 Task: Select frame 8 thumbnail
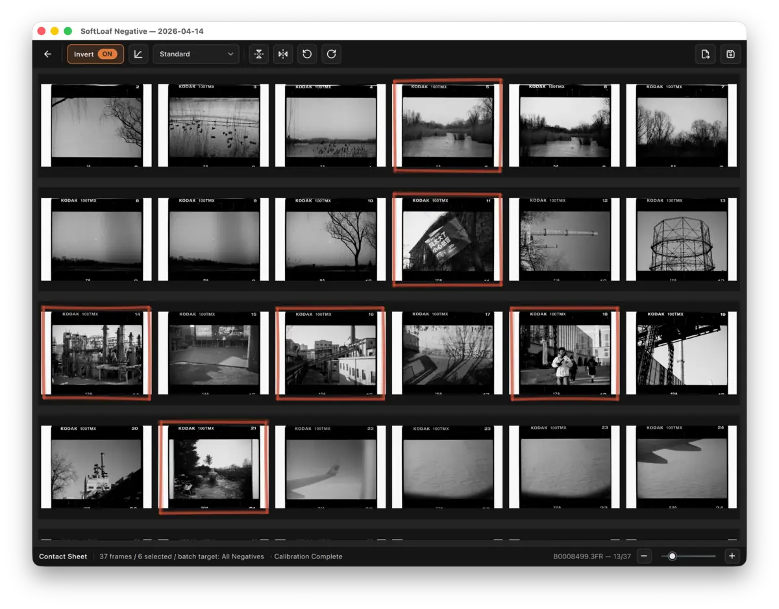(x=96, y=239)
